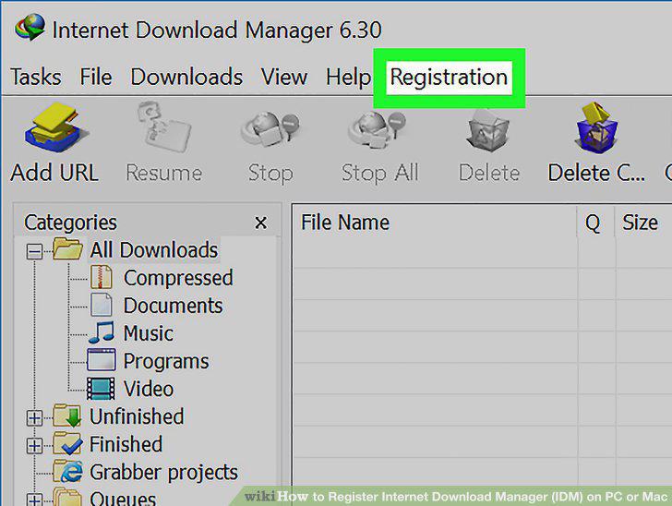
Task: Open the Tasks menu
Action: [36, 78]
